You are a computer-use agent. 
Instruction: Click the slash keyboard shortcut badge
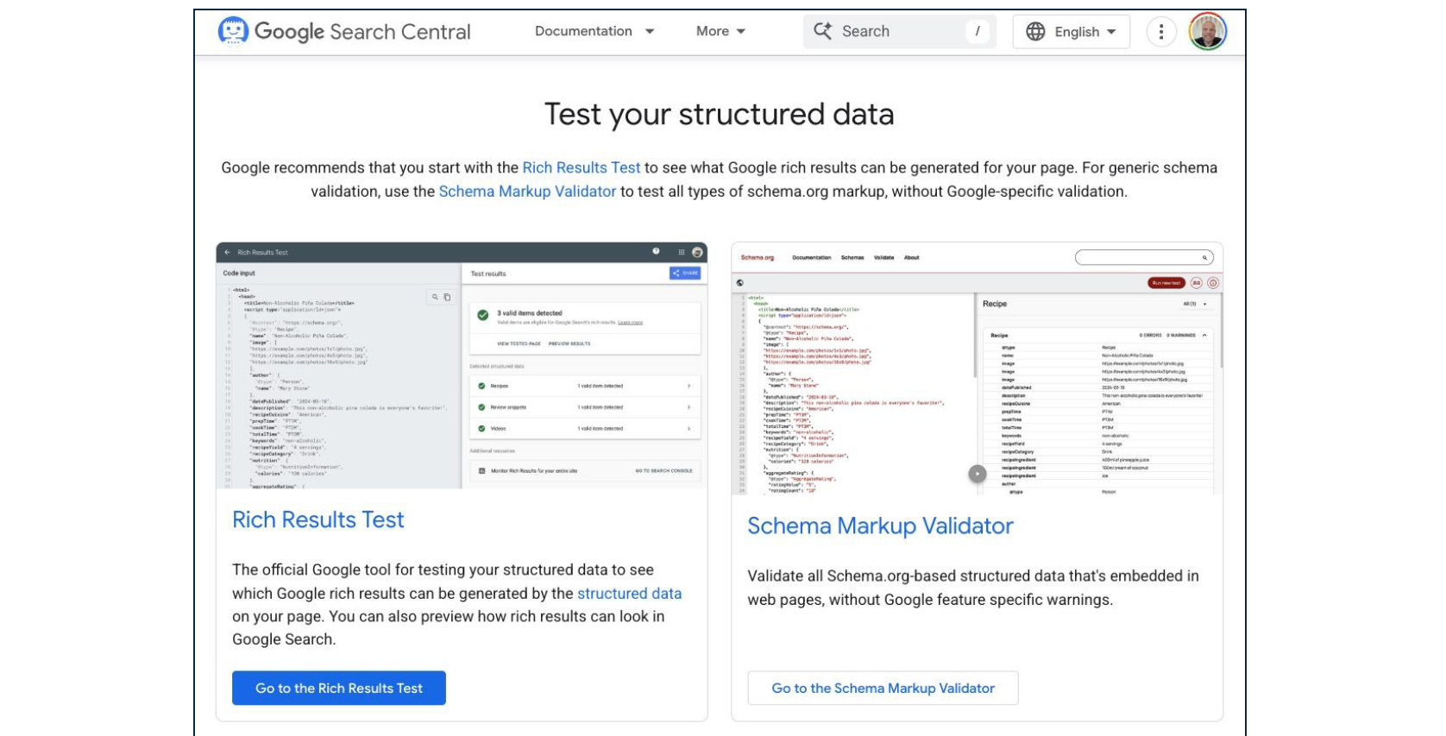point(978,31)
